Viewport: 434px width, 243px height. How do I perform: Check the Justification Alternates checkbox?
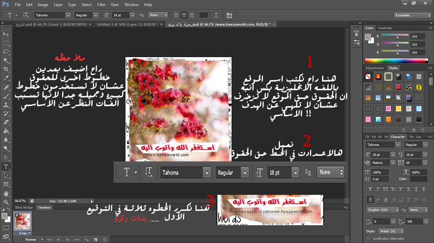(368, 239)
